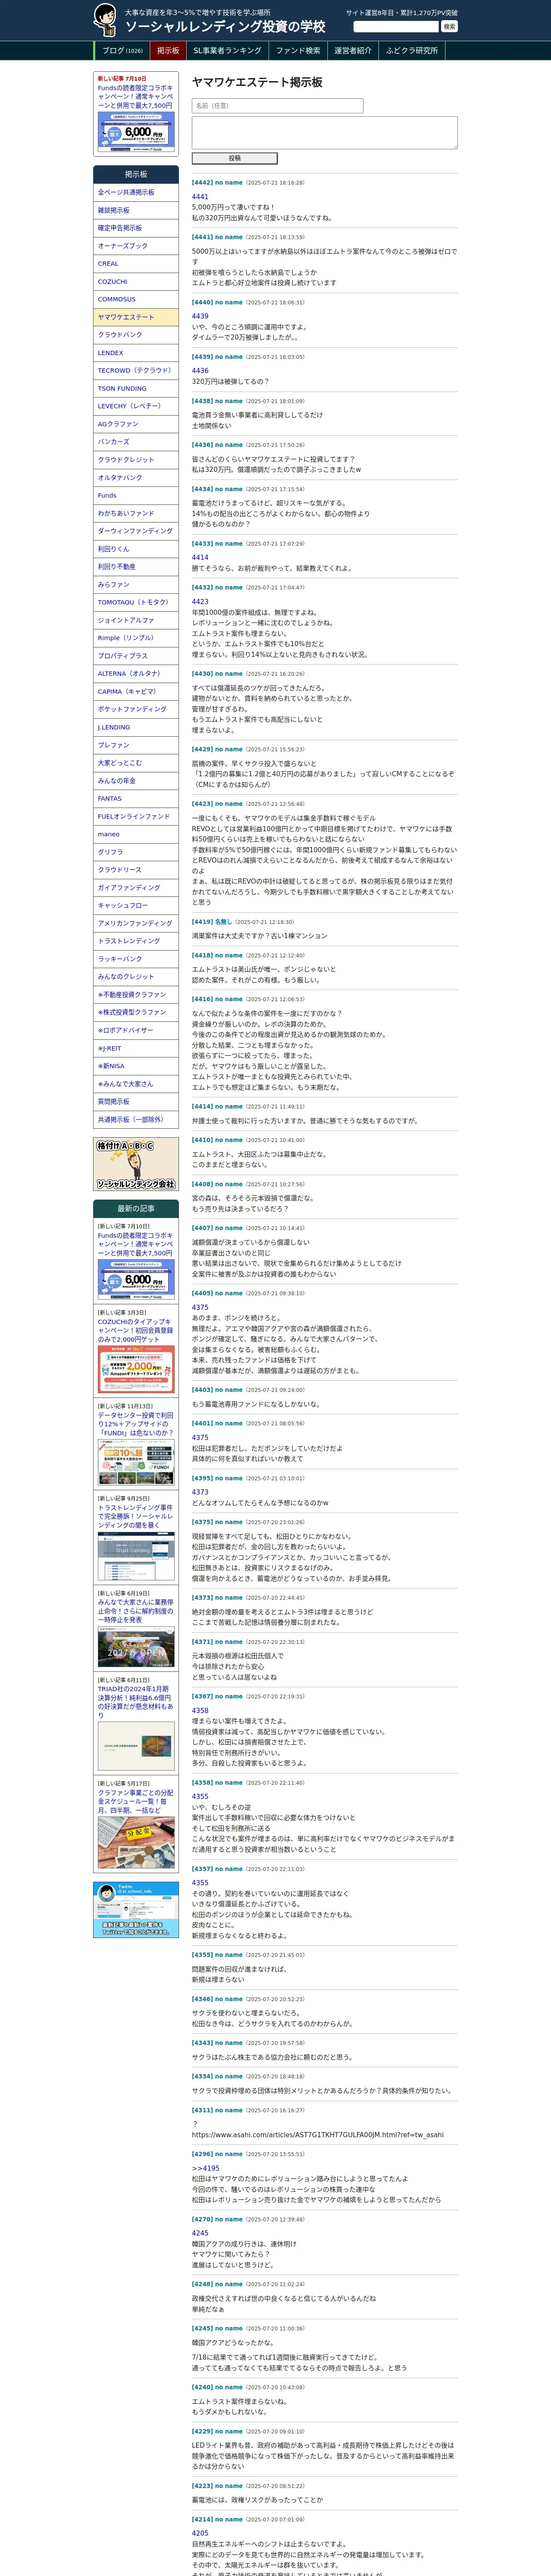This screenshot has height=2576, width=551.
Task: Open the SL事業者ランキング tab
Action: click(227, 51)
